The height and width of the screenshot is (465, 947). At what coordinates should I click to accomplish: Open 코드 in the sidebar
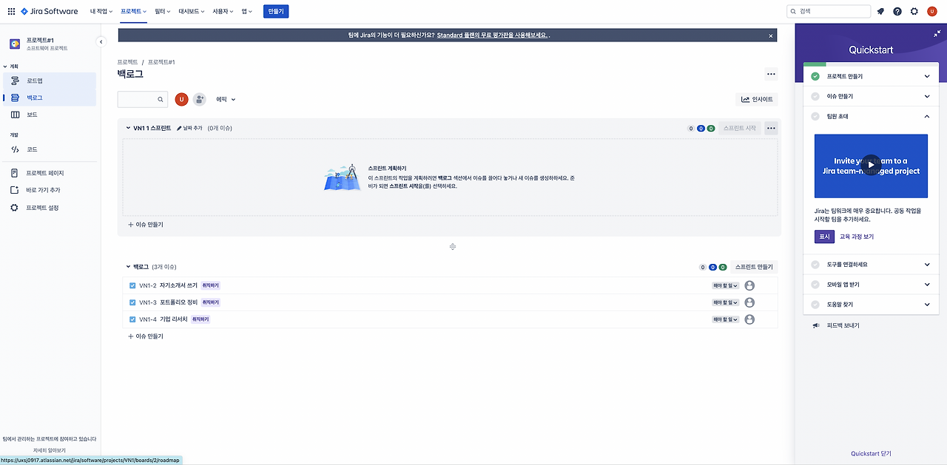tap(50, 149)
